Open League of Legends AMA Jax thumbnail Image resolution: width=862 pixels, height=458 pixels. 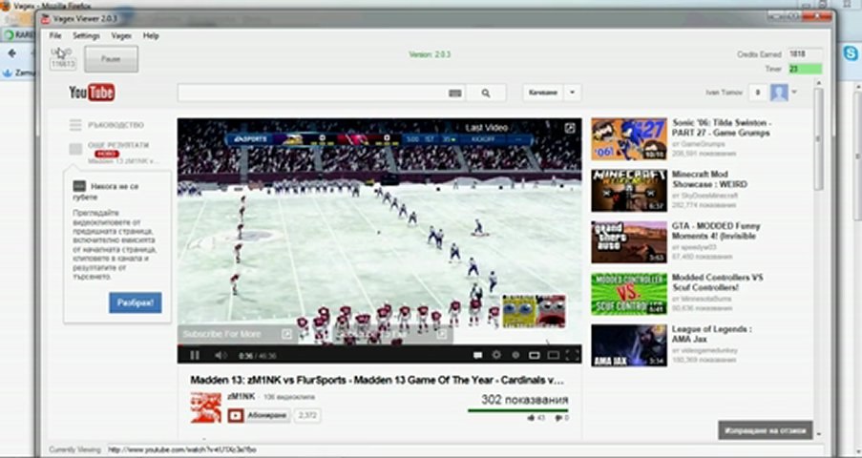pos(629,345)
